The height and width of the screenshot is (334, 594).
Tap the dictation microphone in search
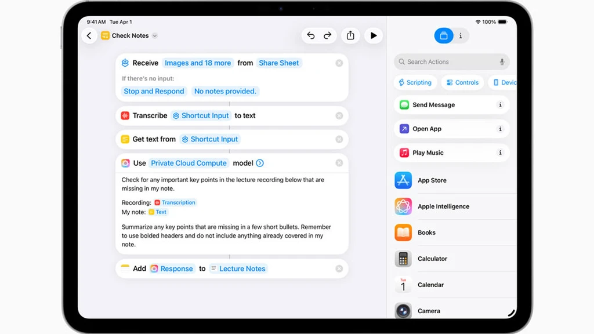(502, 61)
